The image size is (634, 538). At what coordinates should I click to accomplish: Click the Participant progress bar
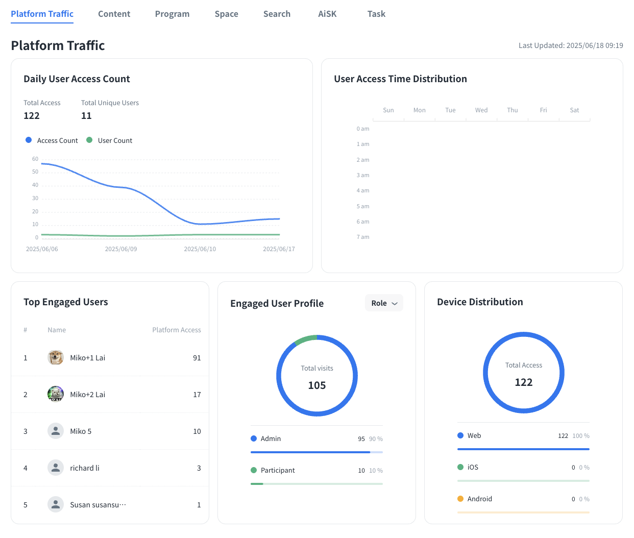tap(316, 483)
